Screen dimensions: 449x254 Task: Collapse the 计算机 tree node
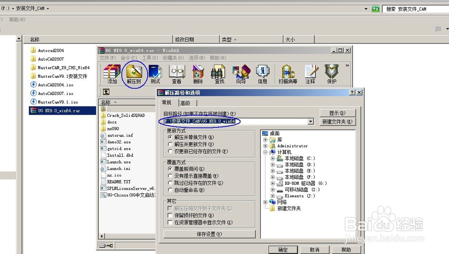pyautogui.click(x=265, y=152)
